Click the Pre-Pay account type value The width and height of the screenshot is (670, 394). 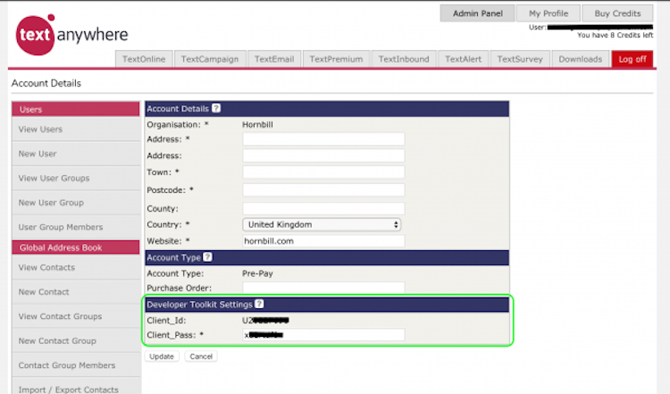[257, 273]
